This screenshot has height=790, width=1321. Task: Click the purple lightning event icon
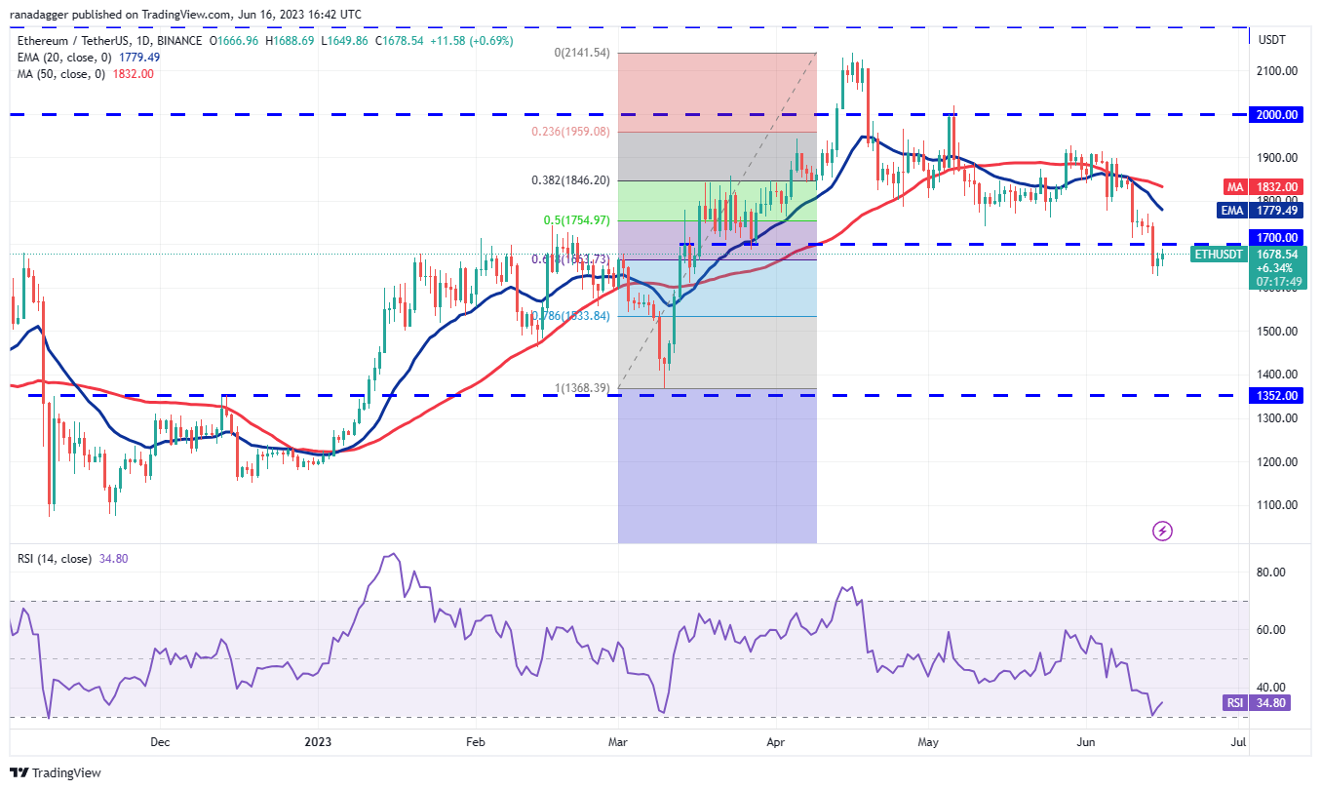tap(1162, 531)
